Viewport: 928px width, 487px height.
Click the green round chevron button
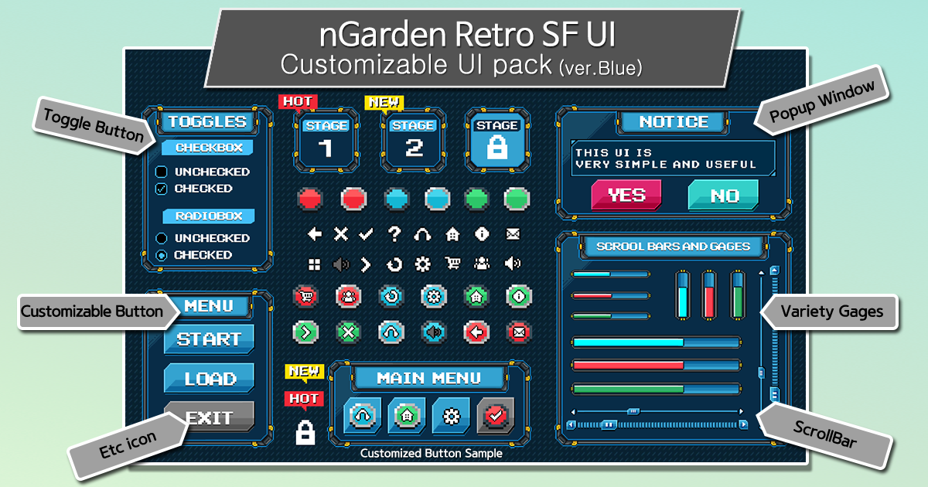tap(306, 332)
